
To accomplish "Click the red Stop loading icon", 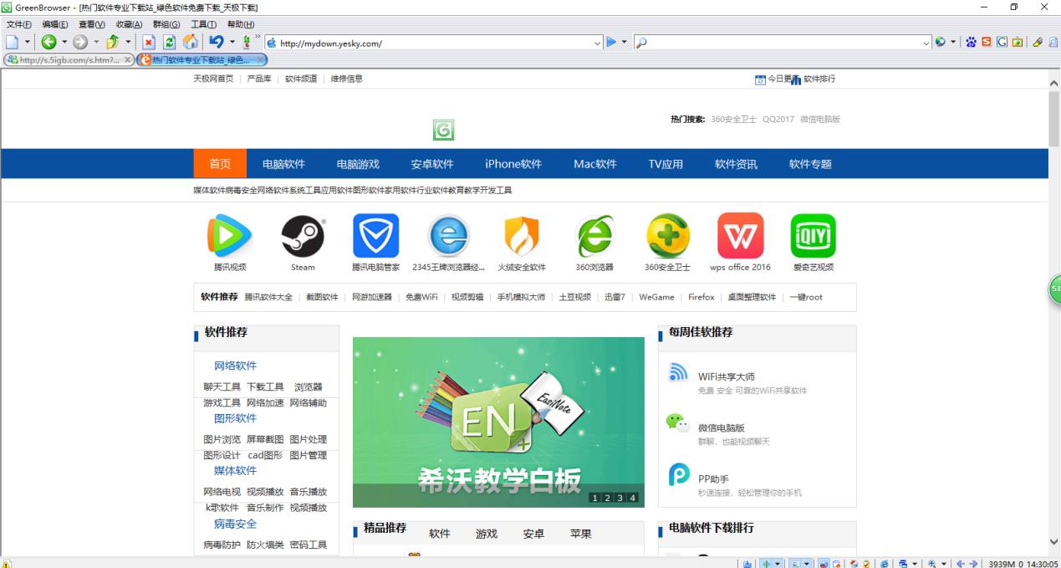I will (147, 40).
